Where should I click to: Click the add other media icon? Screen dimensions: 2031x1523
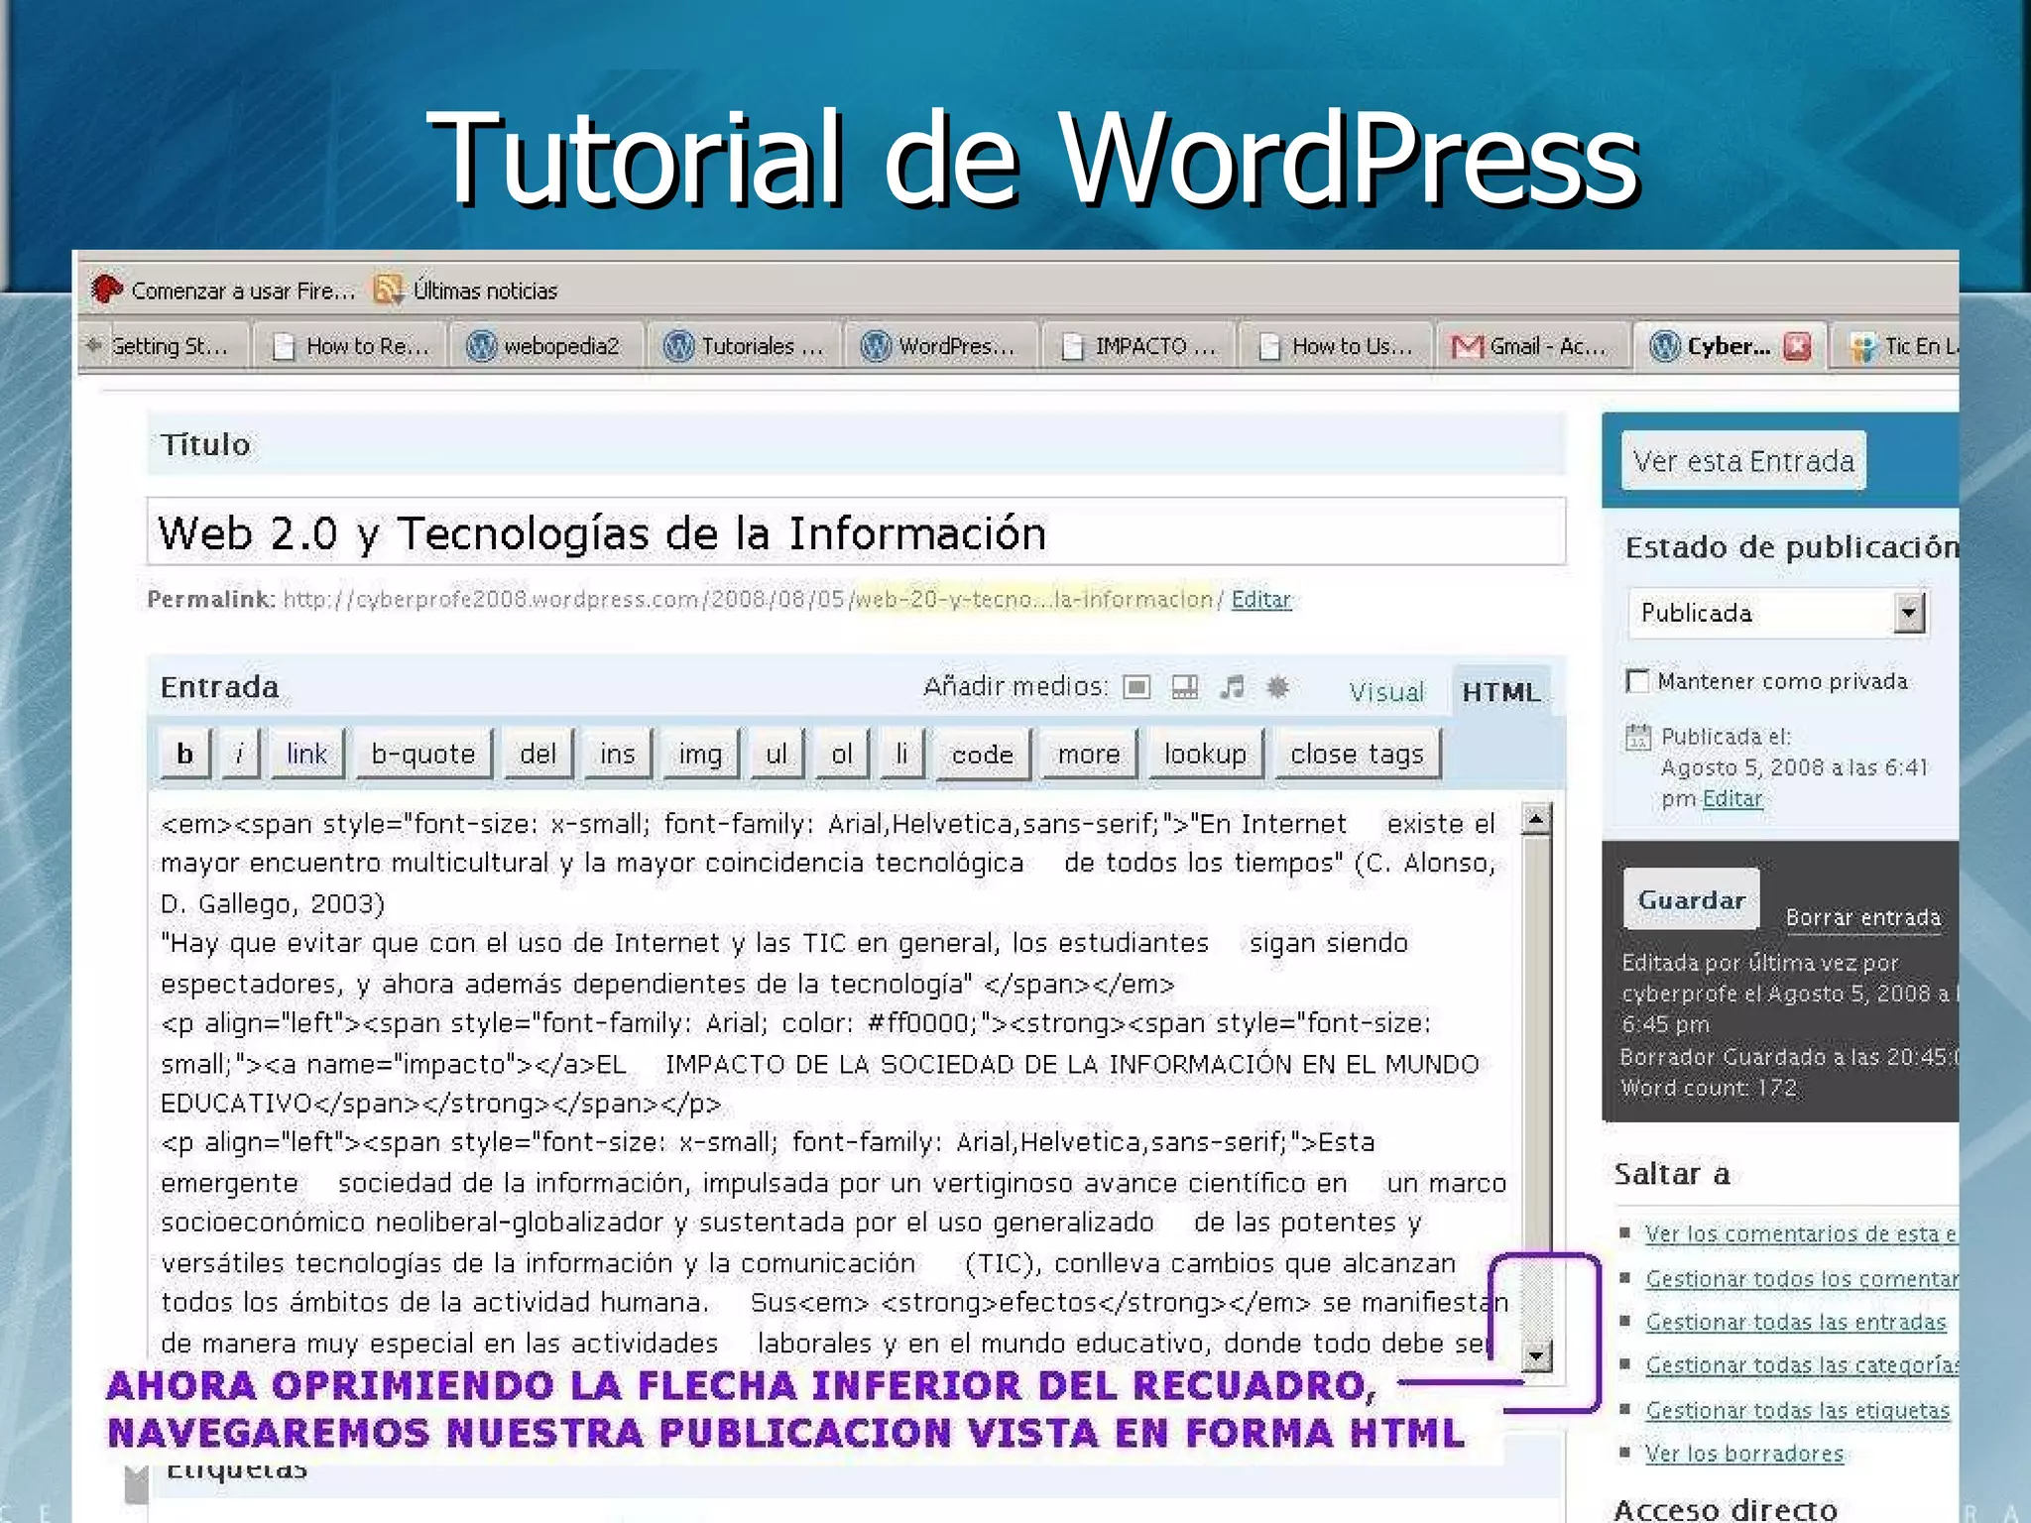1278,686
